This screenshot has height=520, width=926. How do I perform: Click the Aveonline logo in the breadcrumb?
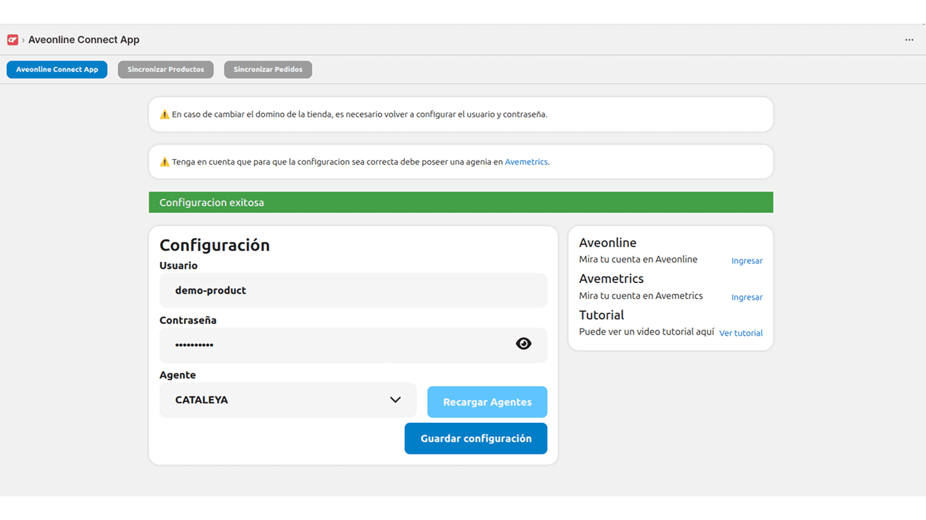pyautogui.click(x=12, y=39)
